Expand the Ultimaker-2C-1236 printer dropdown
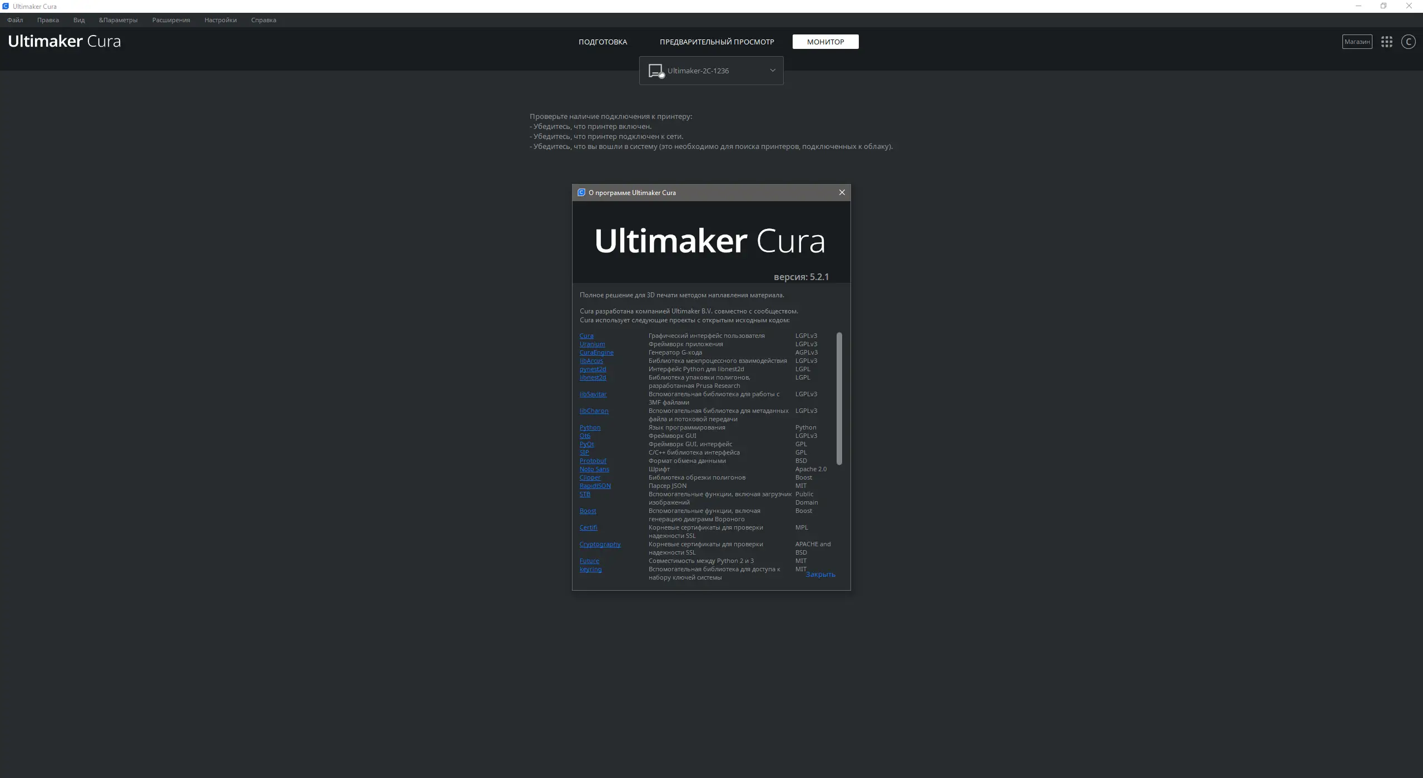1423x778 pixels. (772, 71)
